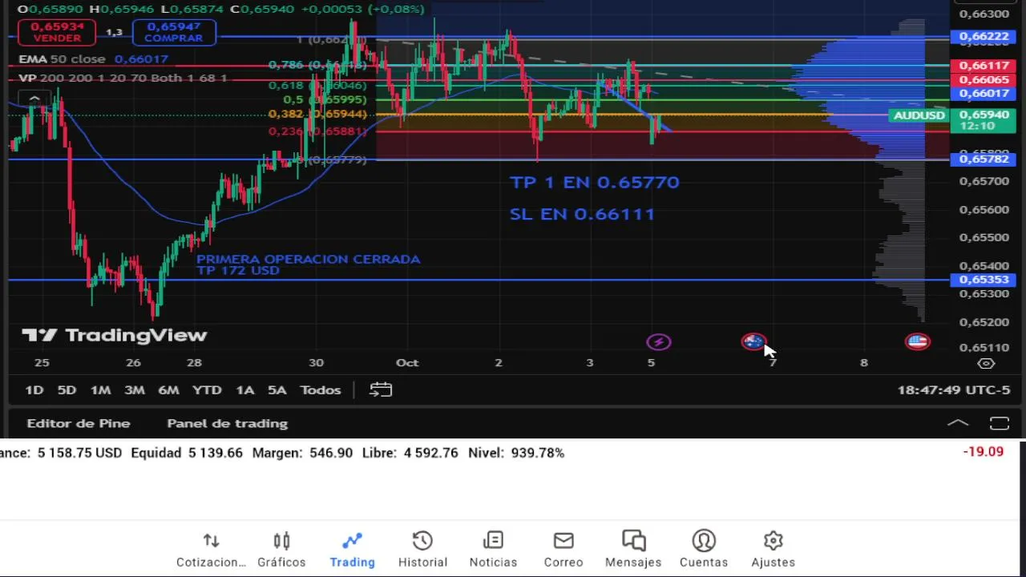Image resolution: width=1026 pixels, height=577 pixels.
Task: Click the AUDUSD price label
Action: pyautogui.click(x=919, y=115)
